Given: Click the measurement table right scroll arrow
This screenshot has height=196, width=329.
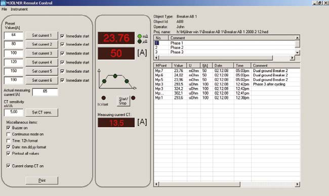Looking at the screenshot, I should [297, 184].
